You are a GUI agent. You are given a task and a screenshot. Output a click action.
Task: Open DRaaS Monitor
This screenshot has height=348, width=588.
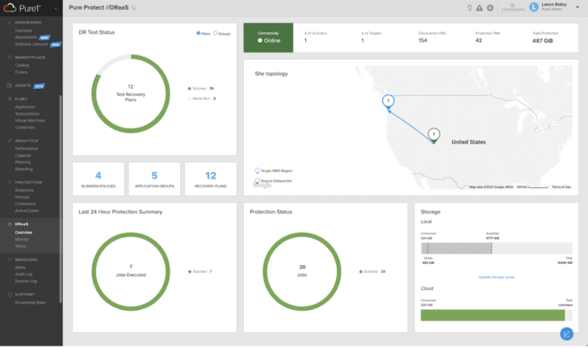click(x=22, y=239)
